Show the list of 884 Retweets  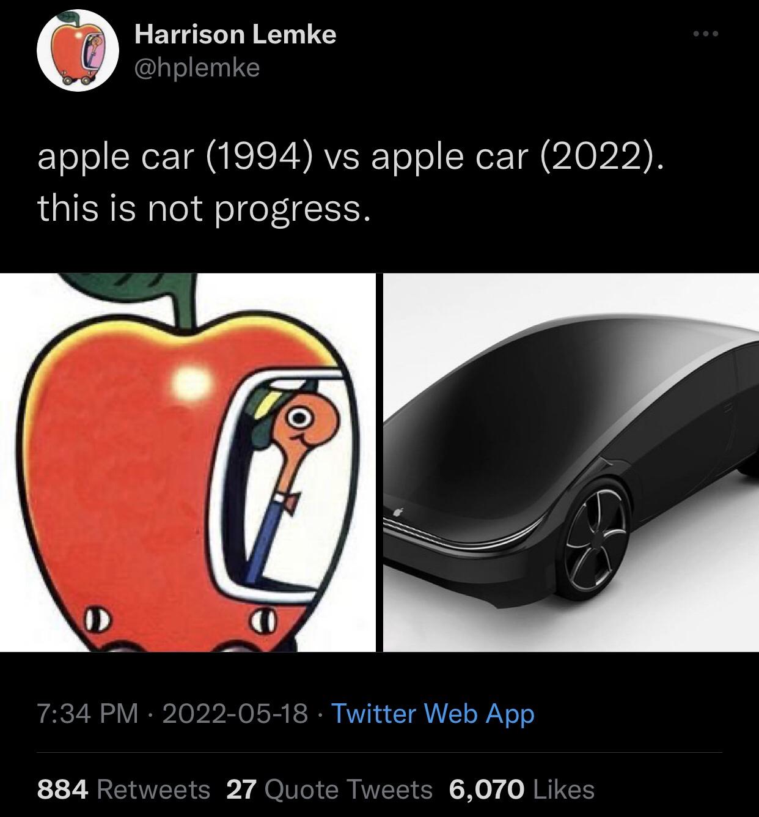[123, 789]
